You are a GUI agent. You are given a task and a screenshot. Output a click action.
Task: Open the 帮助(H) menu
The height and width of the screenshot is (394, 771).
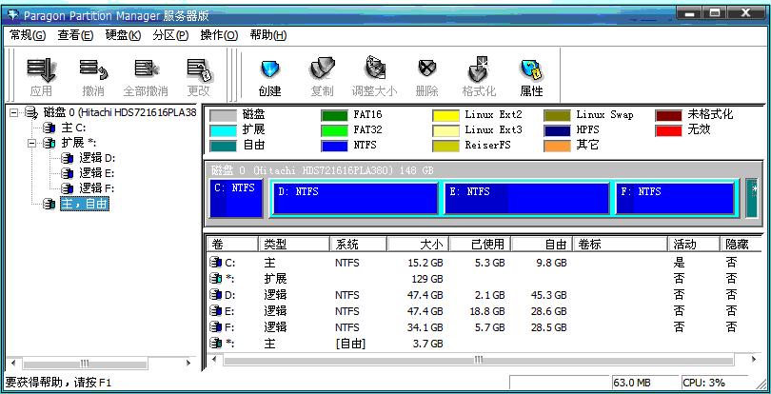pos(268,35)
